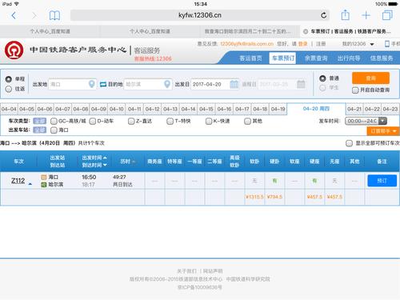400x300 pixels.
Task: Open the ticket booking nav tab
Action: 283,58
